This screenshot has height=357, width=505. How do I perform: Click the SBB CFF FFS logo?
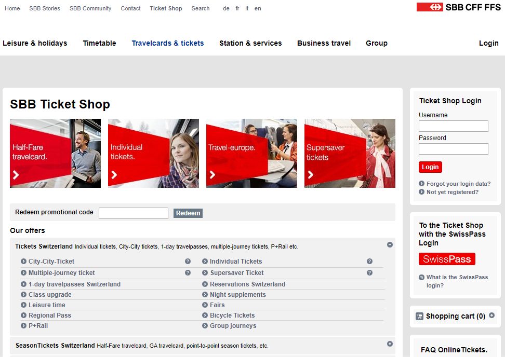click(459, 7)
